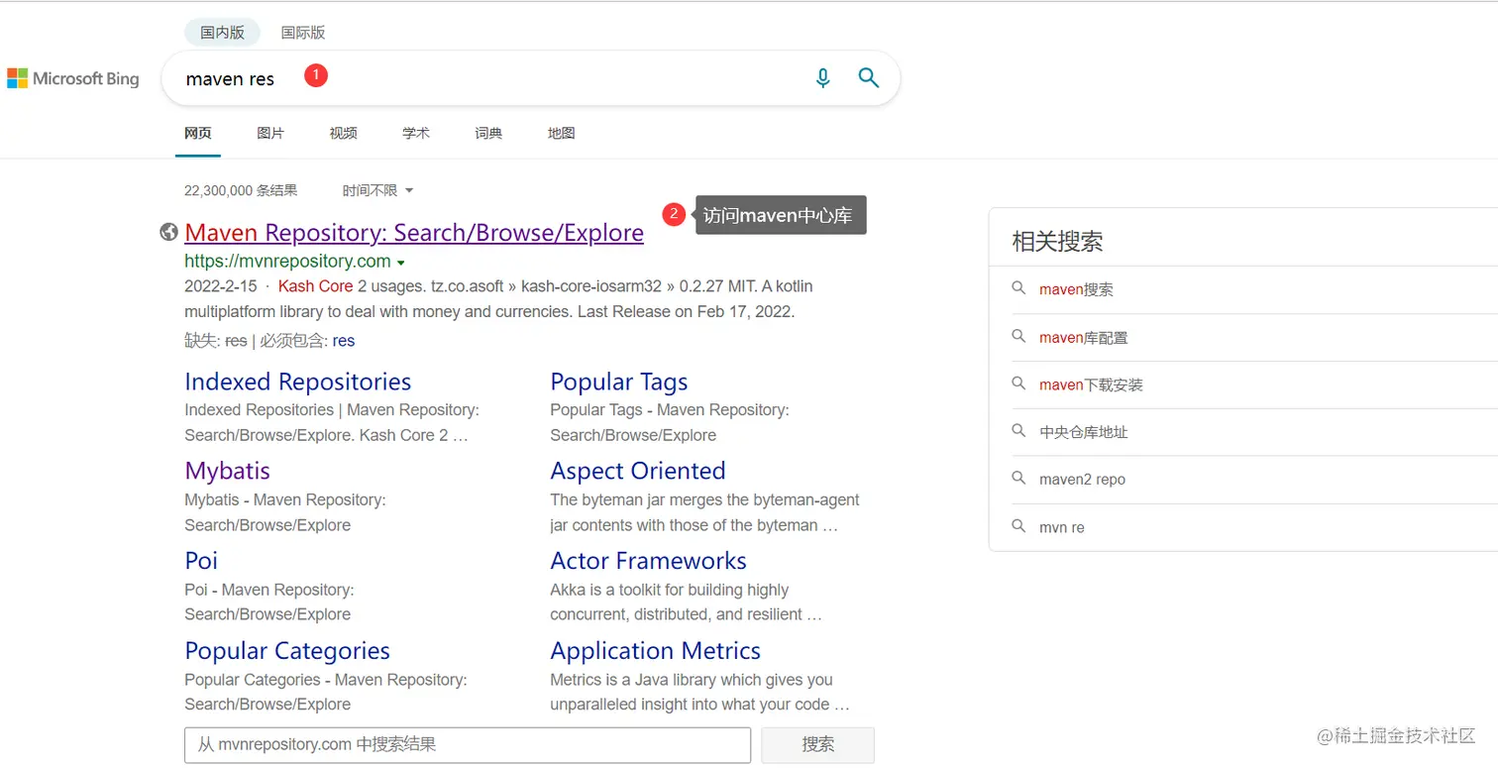The image size is (1498, 768).
Task: Select related search maven库配置
Action: click(1084, 337)
